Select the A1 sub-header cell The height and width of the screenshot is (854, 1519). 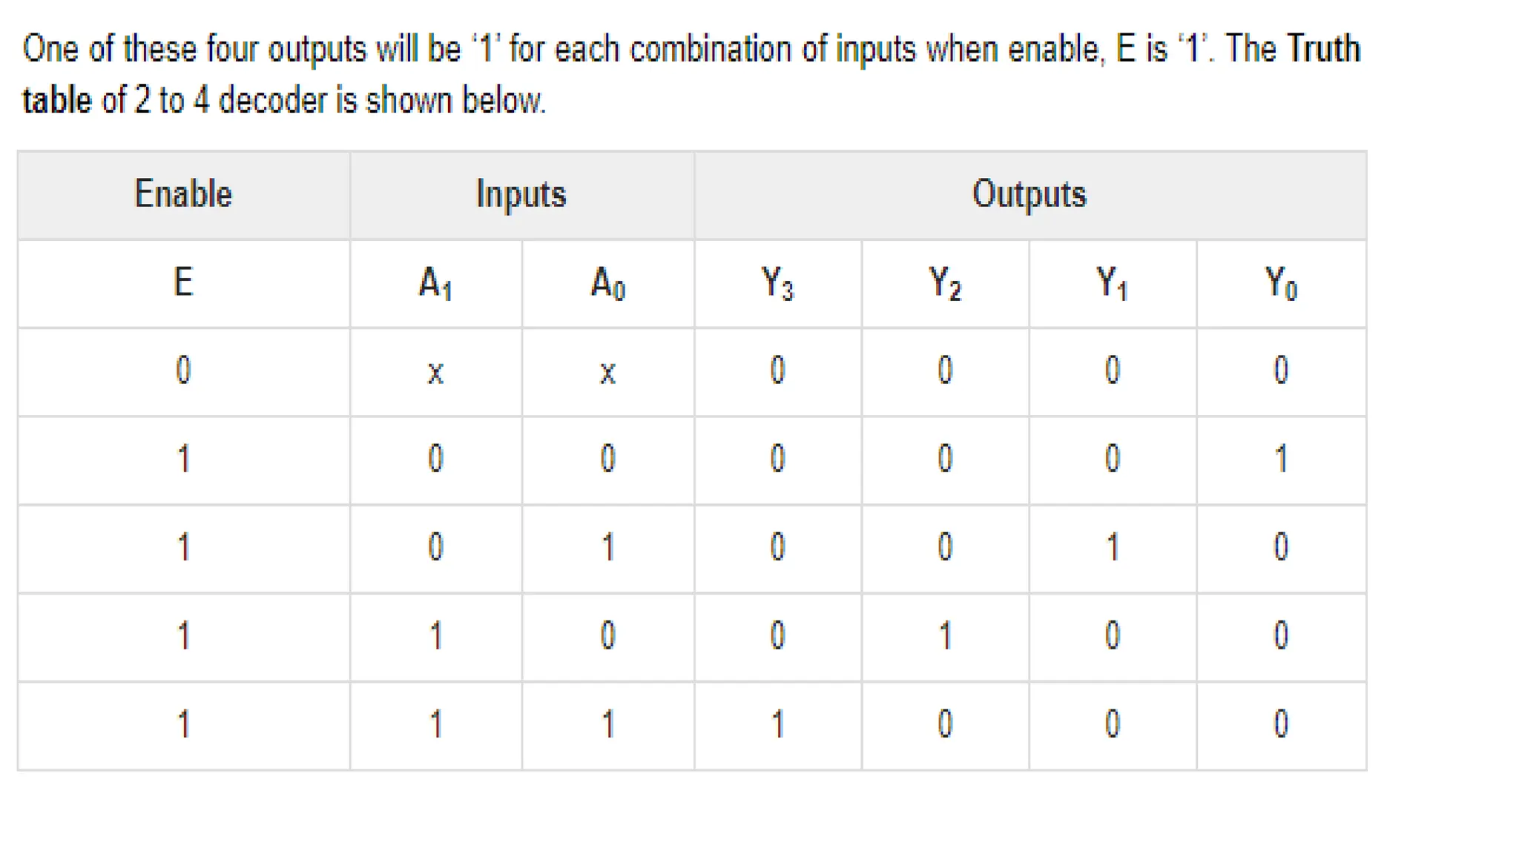click(x=435, y=283)
